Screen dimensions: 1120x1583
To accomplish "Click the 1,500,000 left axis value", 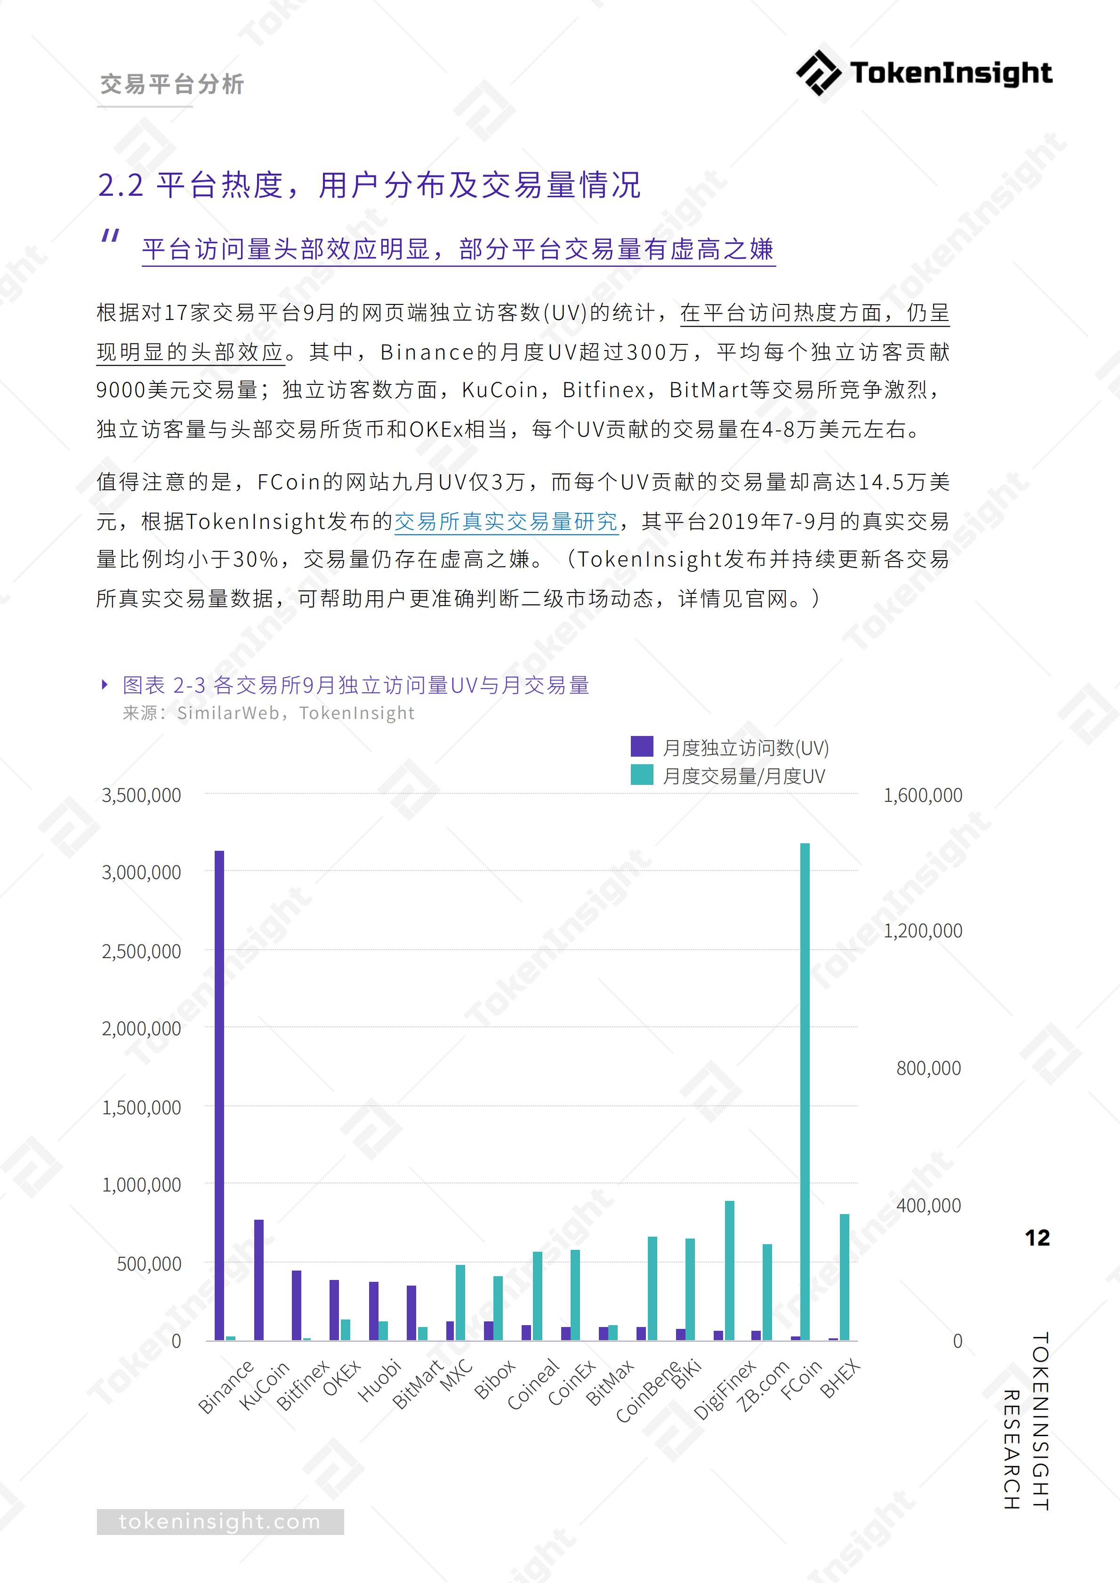I will click(x=141, y=1108).
